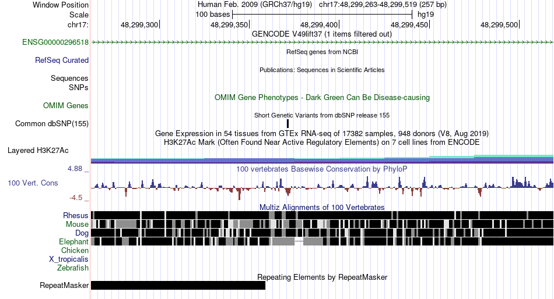554x299 pixels.
Task: Click the GENCODE V49lift37 track title
Action: (322, 34)
